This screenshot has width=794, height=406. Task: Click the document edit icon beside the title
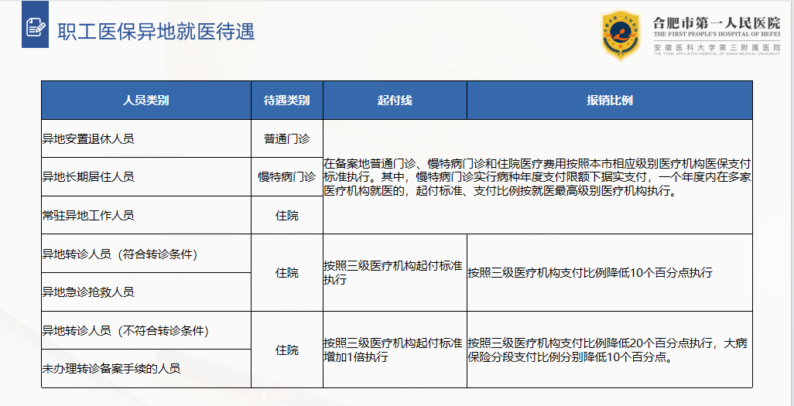click(x=35, y=29)
